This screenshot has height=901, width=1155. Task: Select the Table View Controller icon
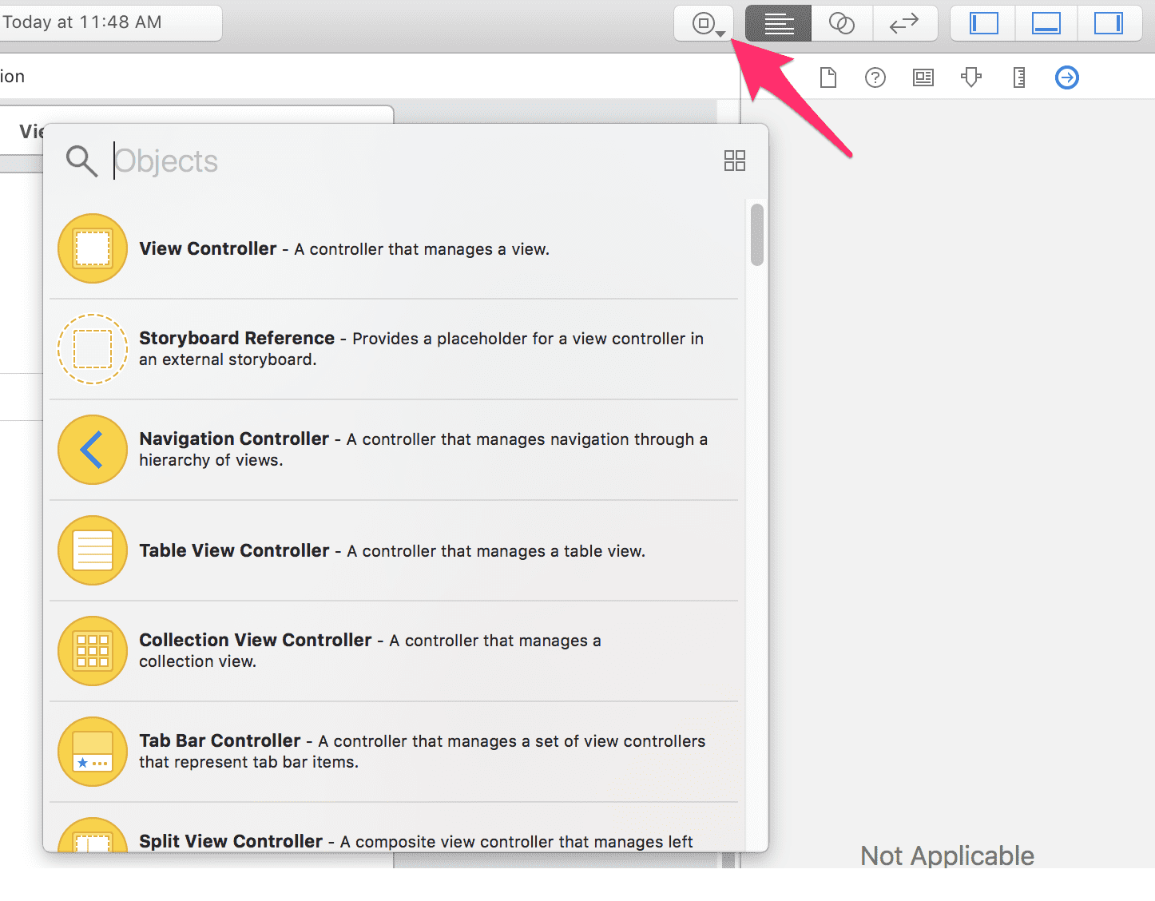point(93,550)
